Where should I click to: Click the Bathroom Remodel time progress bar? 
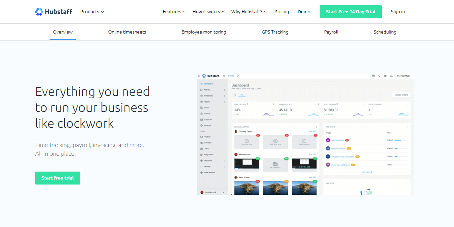401,149
